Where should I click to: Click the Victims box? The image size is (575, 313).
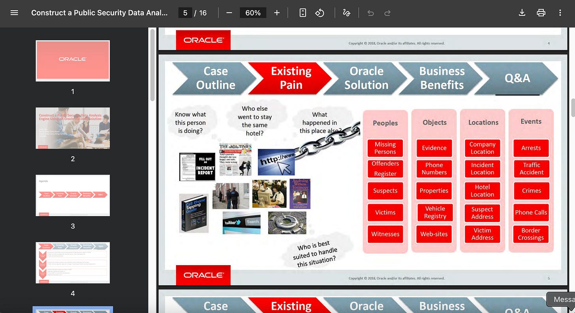point(385,212)
